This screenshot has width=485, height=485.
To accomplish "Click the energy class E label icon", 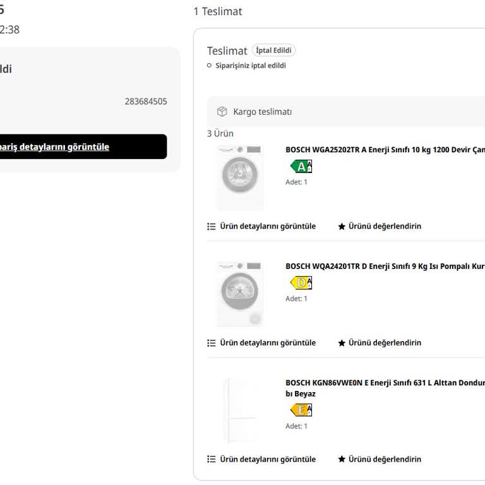I will pos(301,410).
